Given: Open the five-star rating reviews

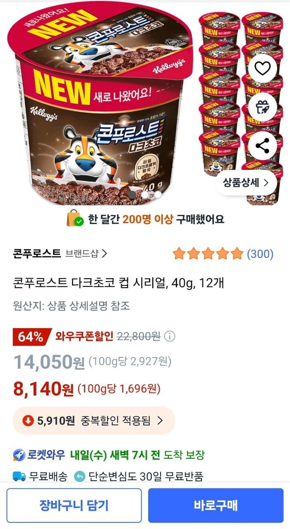Looking at the screenshot, I should (208, 254).
